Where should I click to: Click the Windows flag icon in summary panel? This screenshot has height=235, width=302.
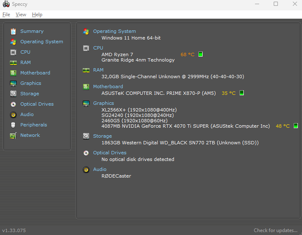86,31
